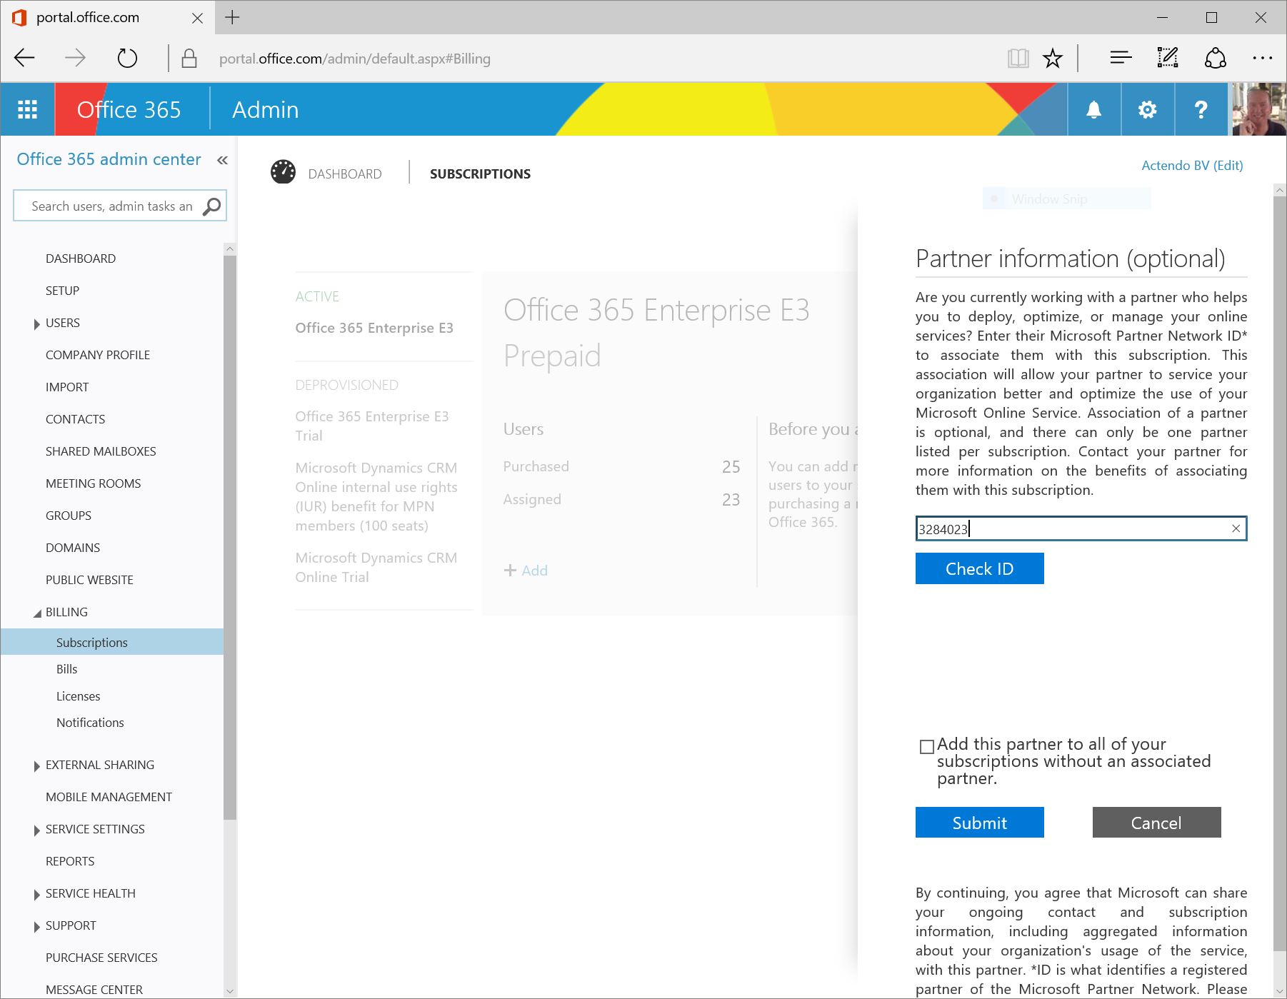This screenshot has height=999, width=1287.
Task: Close the portal.office.com tab
Action: [198, 18]
